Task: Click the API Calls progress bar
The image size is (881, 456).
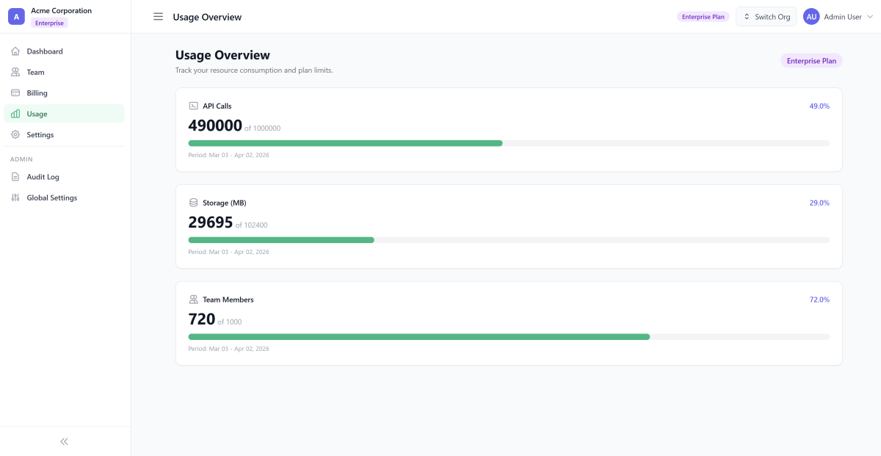Action: [509, 142]
